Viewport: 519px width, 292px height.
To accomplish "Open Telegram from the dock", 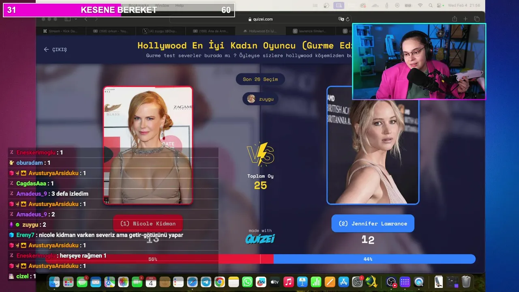I will [206, 282].
